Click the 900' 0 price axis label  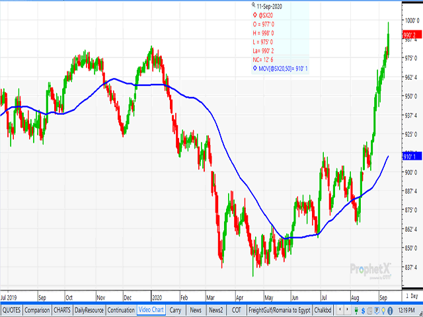click(411, 172)
